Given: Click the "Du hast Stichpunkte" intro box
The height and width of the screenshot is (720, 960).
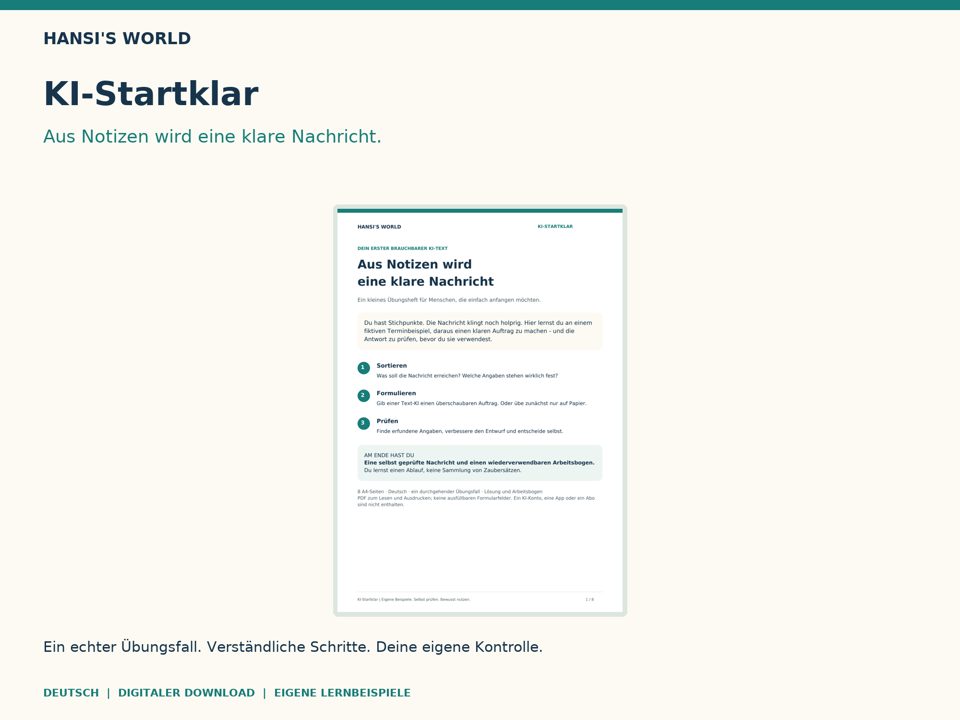Looking at the screenshot, I should point(480,331).
